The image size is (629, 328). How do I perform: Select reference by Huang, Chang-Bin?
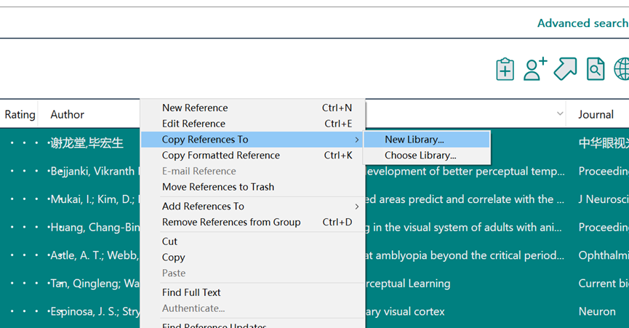pos(94,228)
